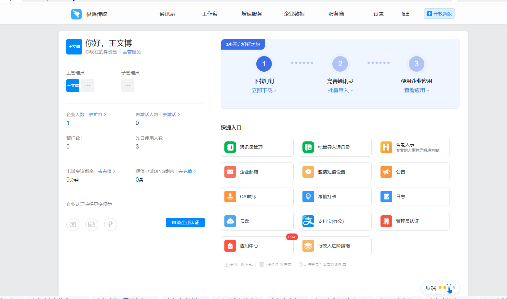This screenshot has height=299, width=507.
Task: Click the feedback stars widget
Action: coord(441,288)
